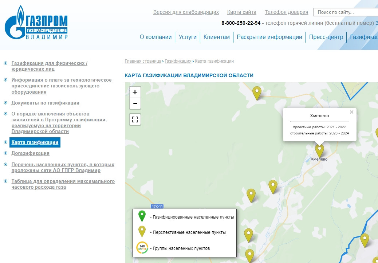The width and height of the screenshot is (378, 263).
Task: Open Версия для слабовидящих link
Action: pyautogui.click(x=186, y=12)
